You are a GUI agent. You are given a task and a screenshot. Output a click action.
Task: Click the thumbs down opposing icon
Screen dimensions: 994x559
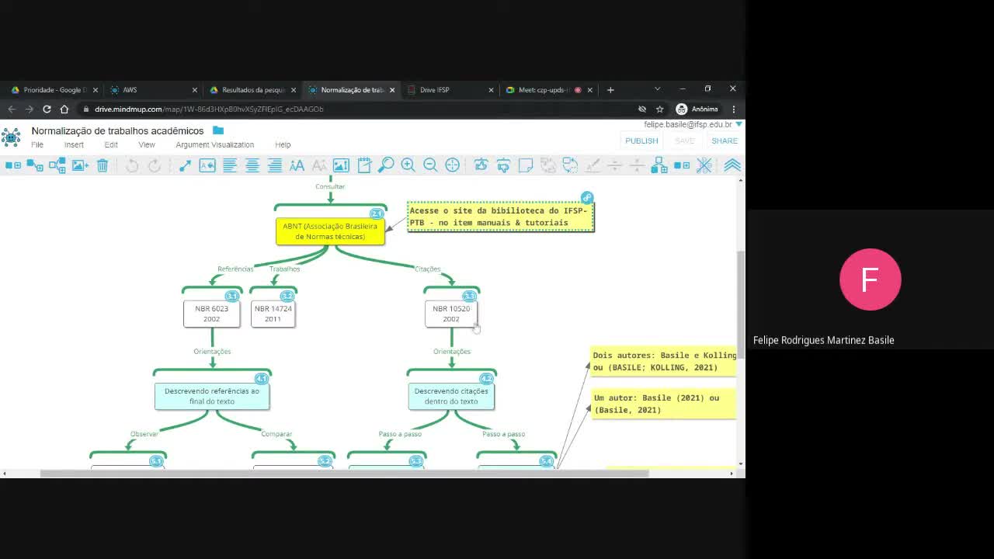point(503,165)
